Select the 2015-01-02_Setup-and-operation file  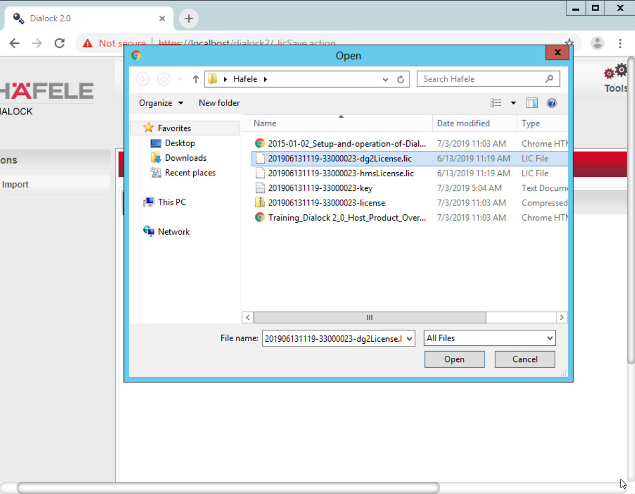(x=347, y=143)
